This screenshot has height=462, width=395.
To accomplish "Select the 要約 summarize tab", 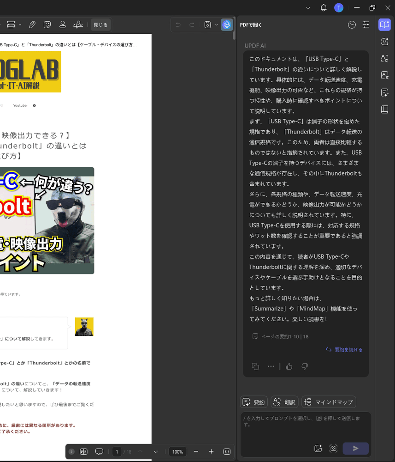I will (x=254, y=402).
